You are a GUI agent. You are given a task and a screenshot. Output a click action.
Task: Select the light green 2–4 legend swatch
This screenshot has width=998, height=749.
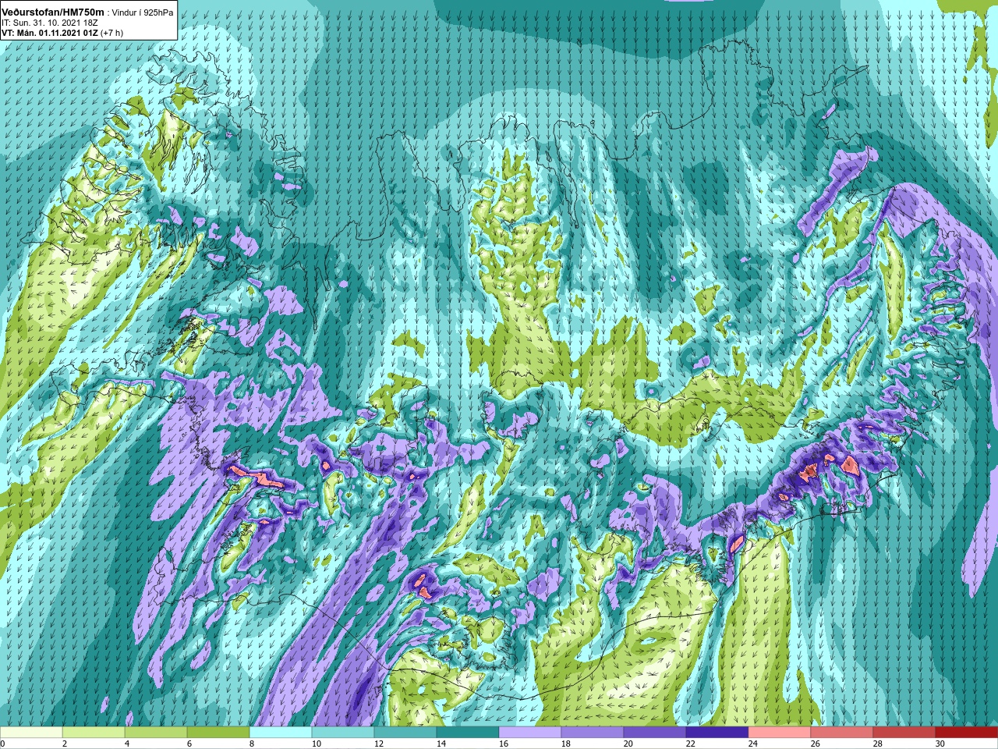tap(94, 733)
